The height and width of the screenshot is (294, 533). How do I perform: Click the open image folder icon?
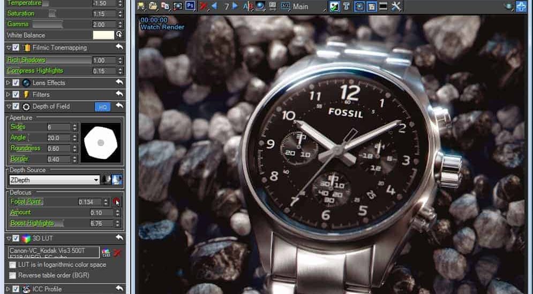pyautogui.click(x=153, y=6)
